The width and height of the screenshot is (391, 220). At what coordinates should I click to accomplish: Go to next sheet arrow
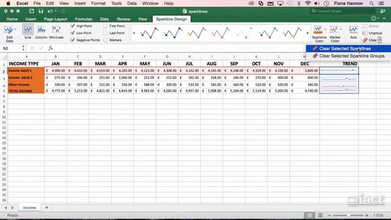[13, 208]
